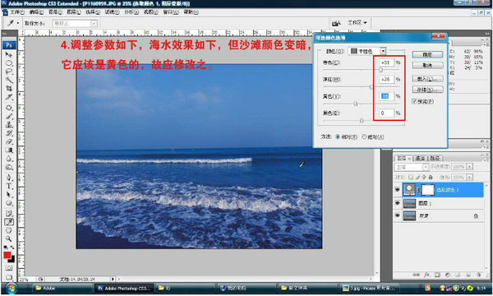Toggle Lock Image Pixels brush icon
This screenshot has height=296, width=493.
(417, 177)
